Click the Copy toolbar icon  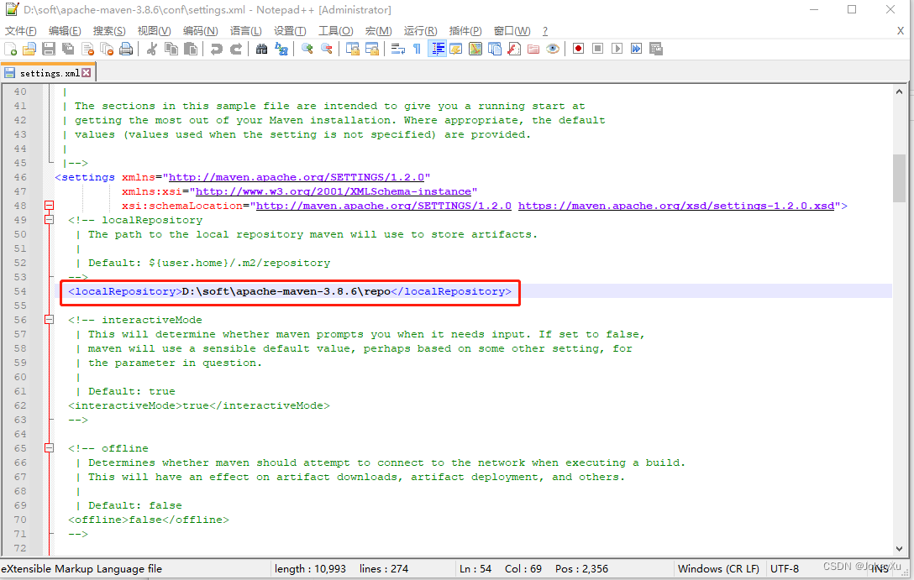pos(171,49)
